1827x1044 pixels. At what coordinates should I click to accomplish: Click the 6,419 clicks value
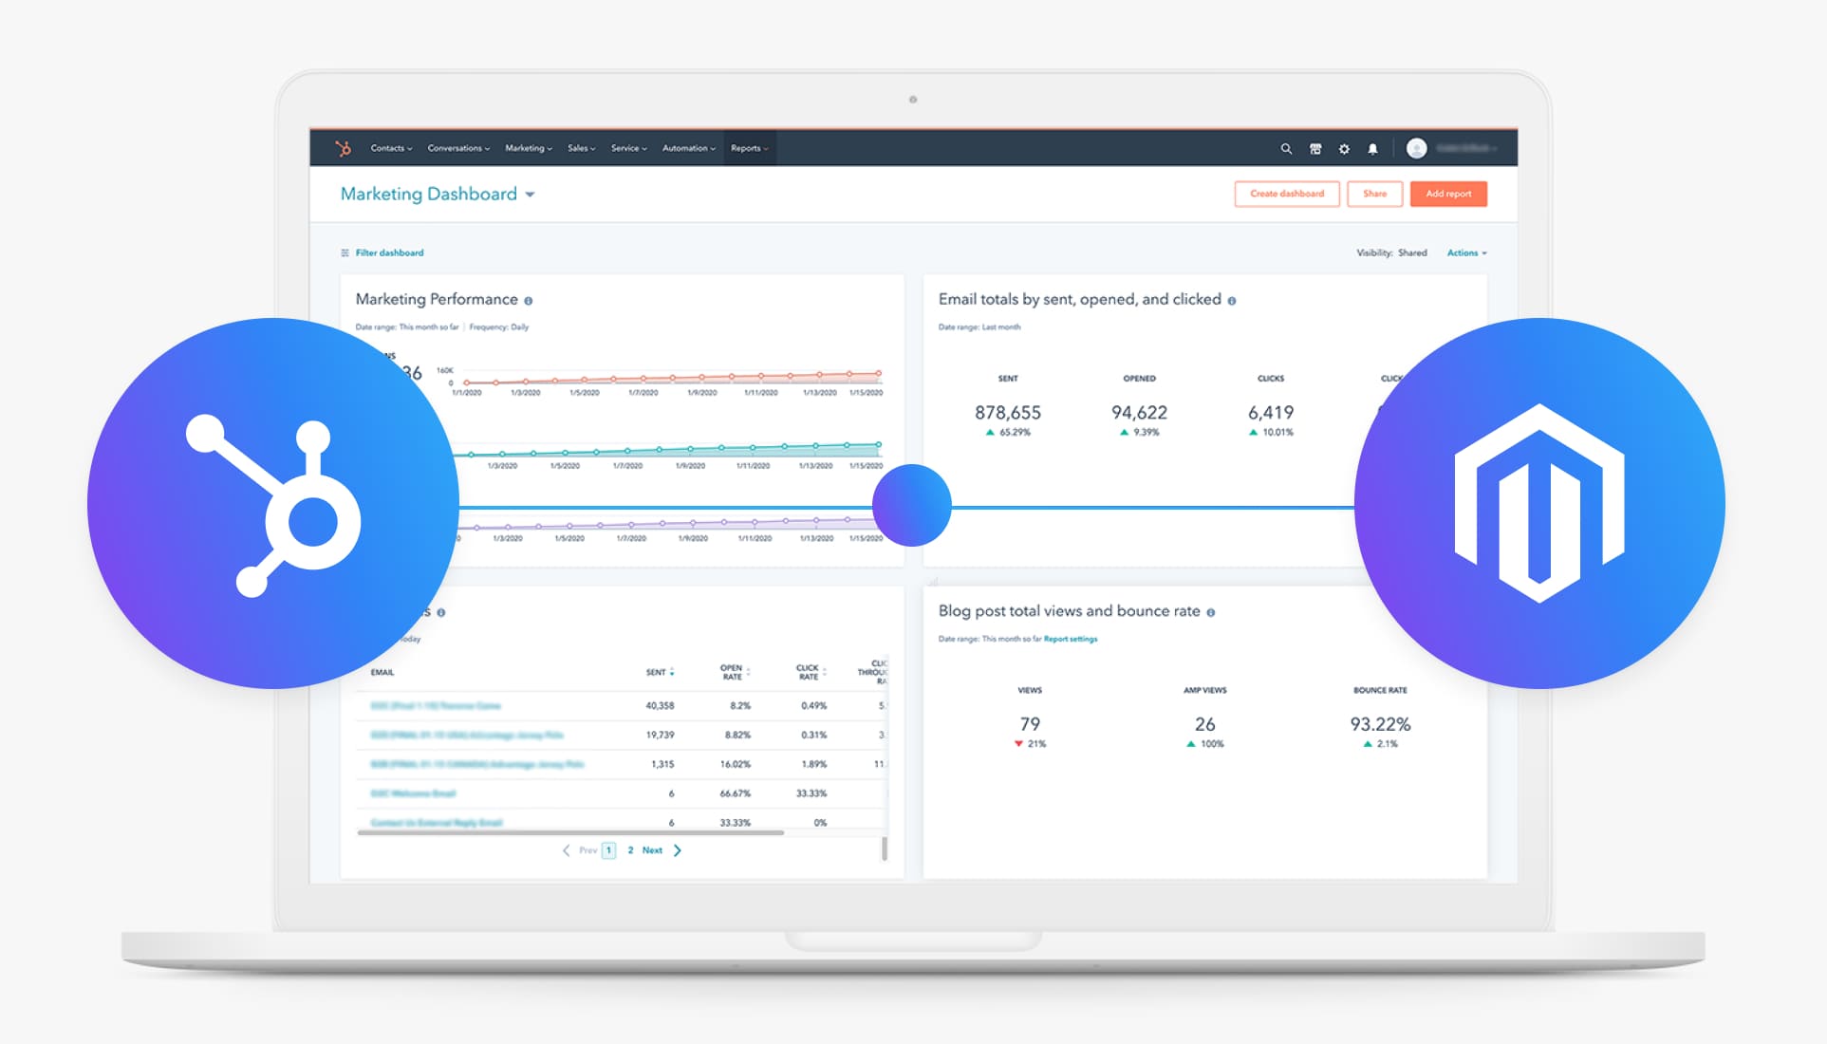[x=1271, y=413]
